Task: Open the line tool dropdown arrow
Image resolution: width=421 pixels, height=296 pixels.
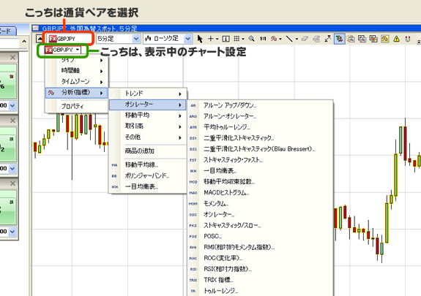Action: tap(297, 39)
